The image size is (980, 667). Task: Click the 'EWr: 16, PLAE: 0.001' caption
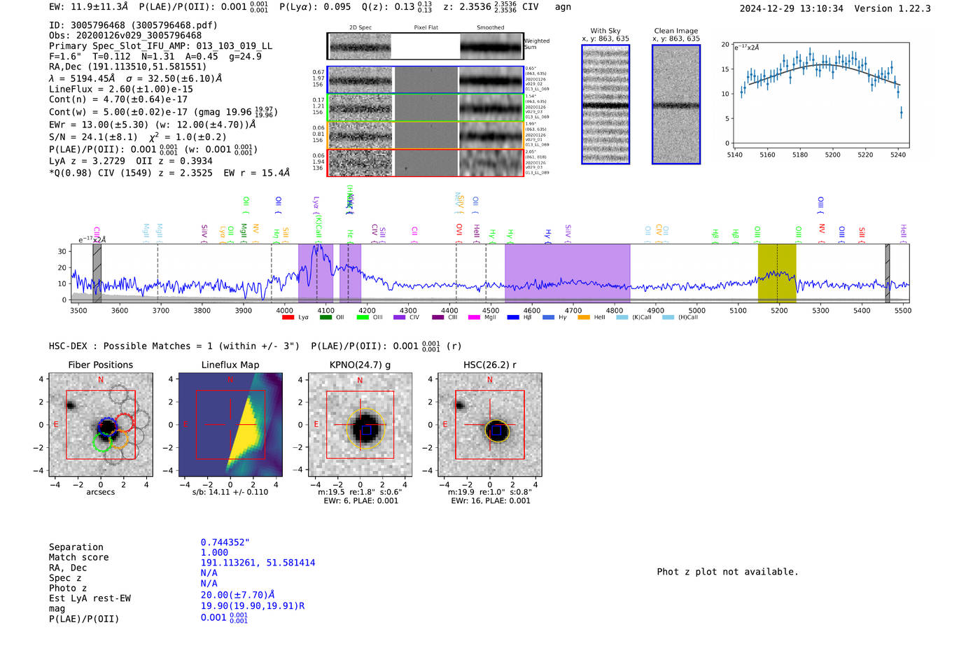click(x=491, y=501)
